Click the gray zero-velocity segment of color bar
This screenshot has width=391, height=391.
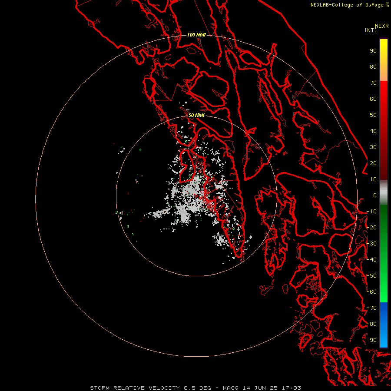coord(384,192)
